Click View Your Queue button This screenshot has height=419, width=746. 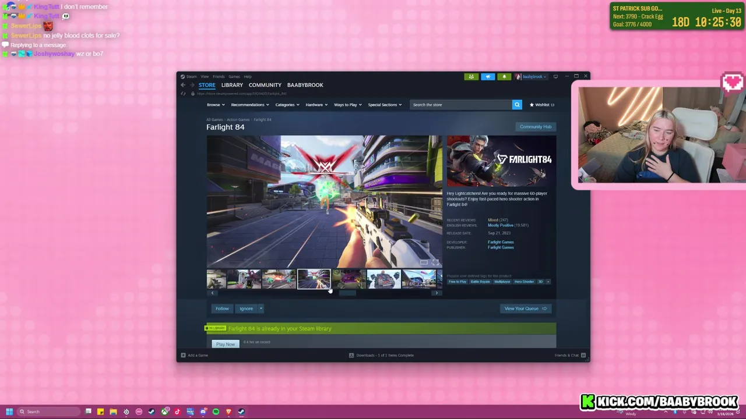[x=526, y=308]
